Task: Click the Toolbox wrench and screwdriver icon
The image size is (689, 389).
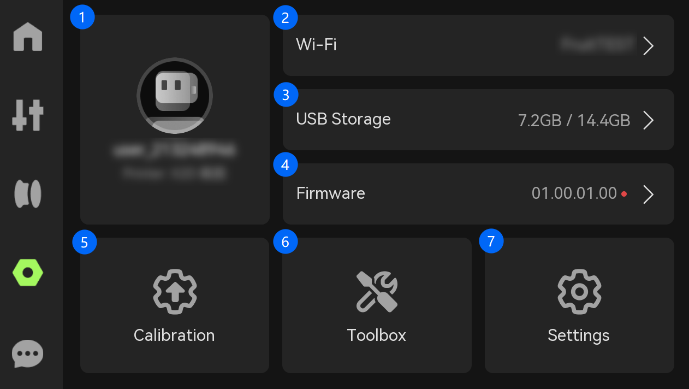Action: (x=377, y=291)
